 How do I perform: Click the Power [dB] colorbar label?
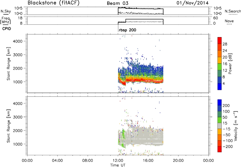point(230,64)
